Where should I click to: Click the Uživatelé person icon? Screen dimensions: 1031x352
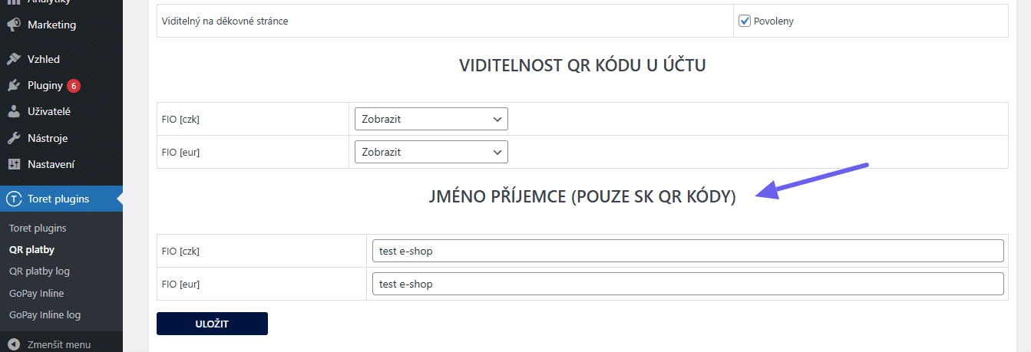point(14,111)
